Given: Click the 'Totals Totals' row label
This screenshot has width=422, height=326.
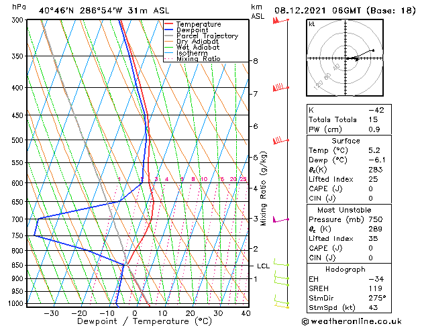Looking at the screenshot, I should (333, 119).
